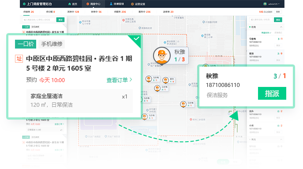Collapse the 在岗 on-duty worker section
303x169 pixels.
(281, 27)
